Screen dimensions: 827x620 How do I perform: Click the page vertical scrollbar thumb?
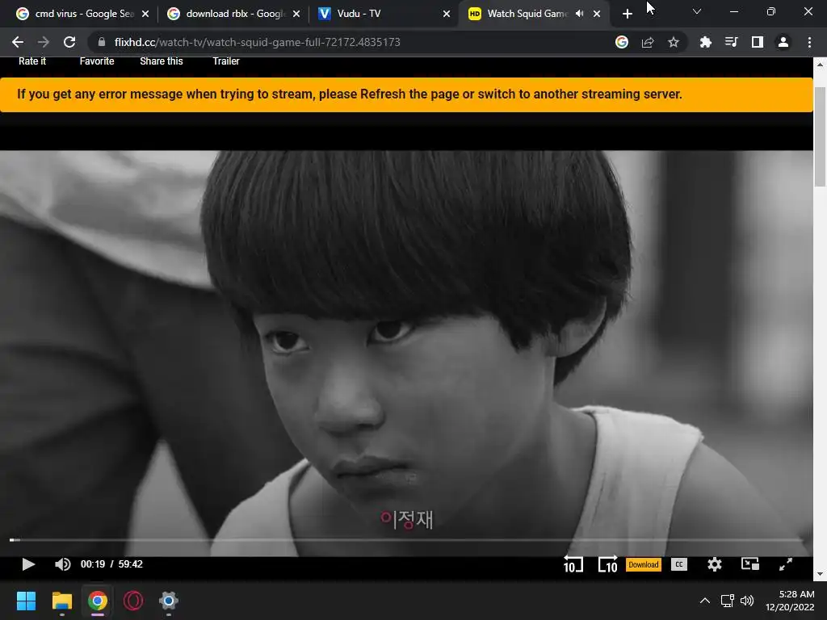tap(820, 136)
